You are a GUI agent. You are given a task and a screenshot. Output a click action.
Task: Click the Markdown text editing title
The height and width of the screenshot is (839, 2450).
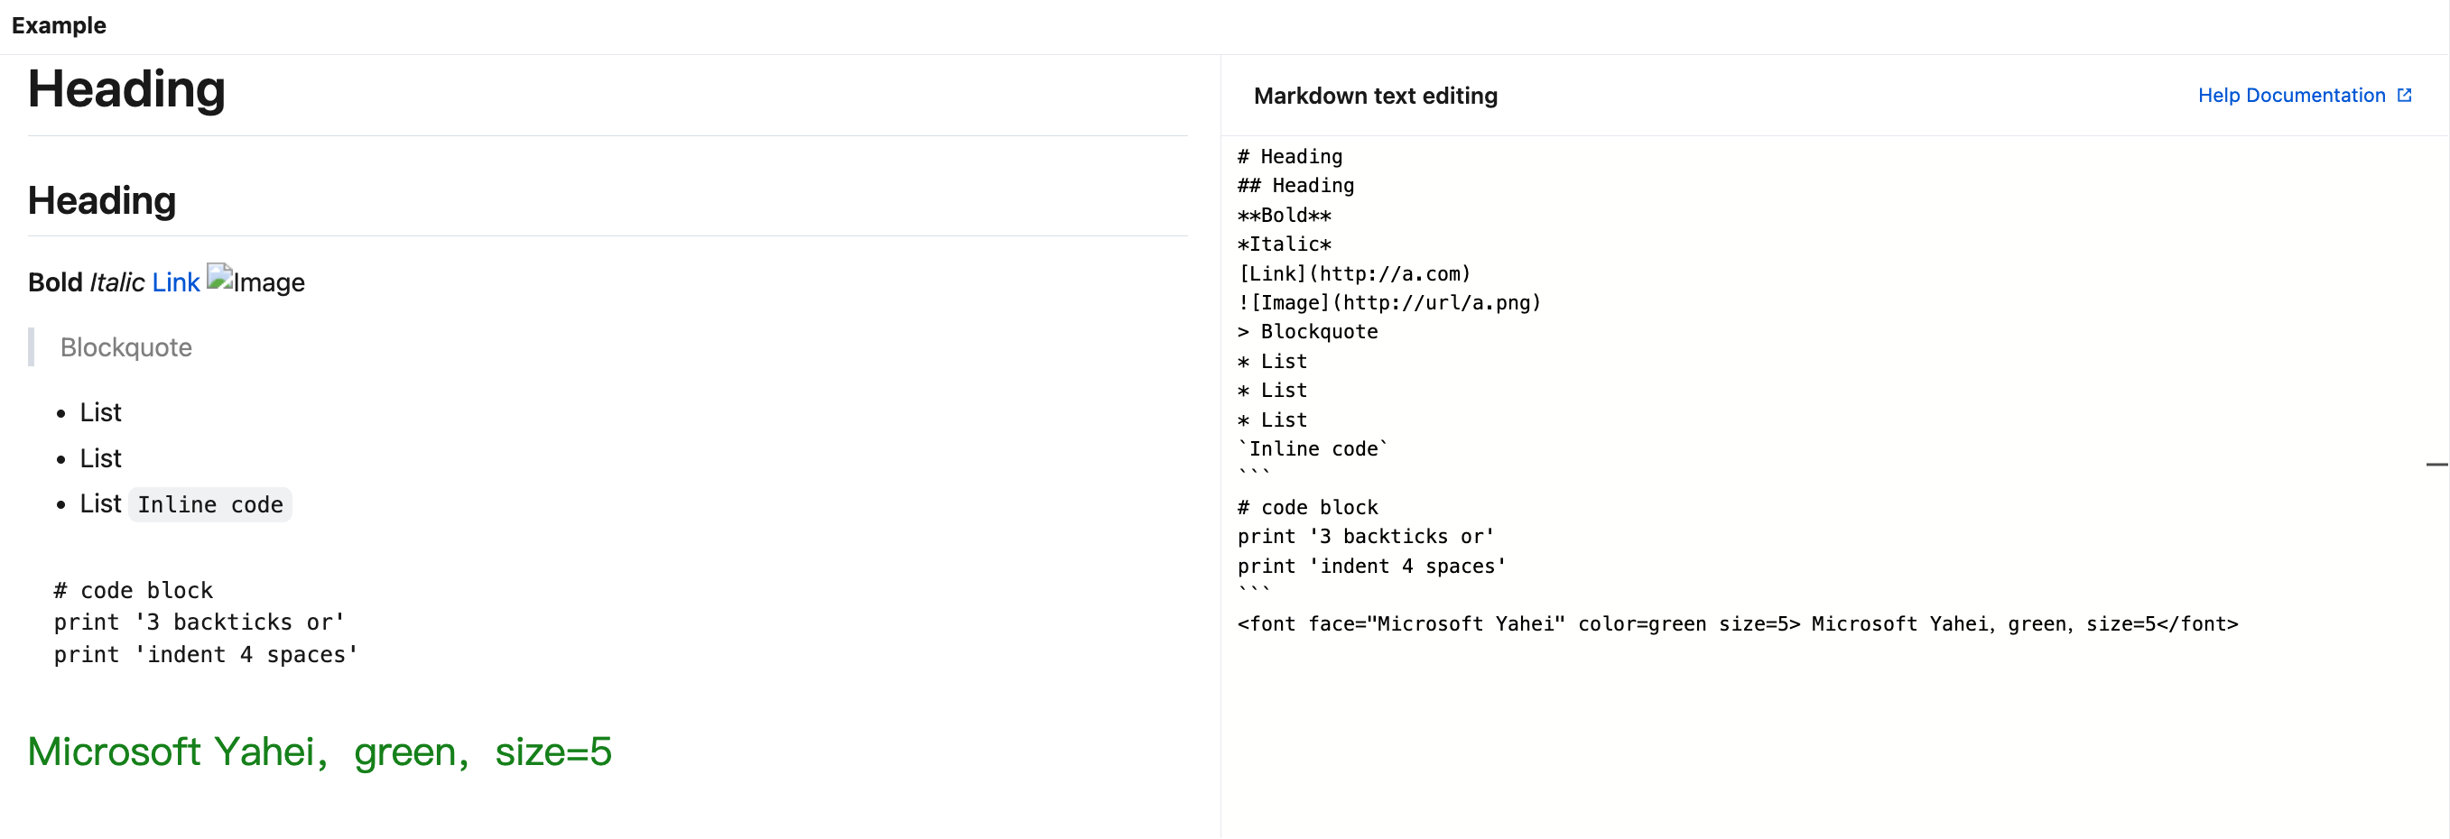tap(1375, 96)
